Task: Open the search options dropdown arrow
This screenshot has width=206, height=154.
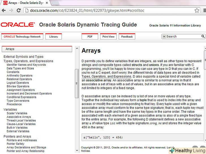Action: [x=164, y=36]
